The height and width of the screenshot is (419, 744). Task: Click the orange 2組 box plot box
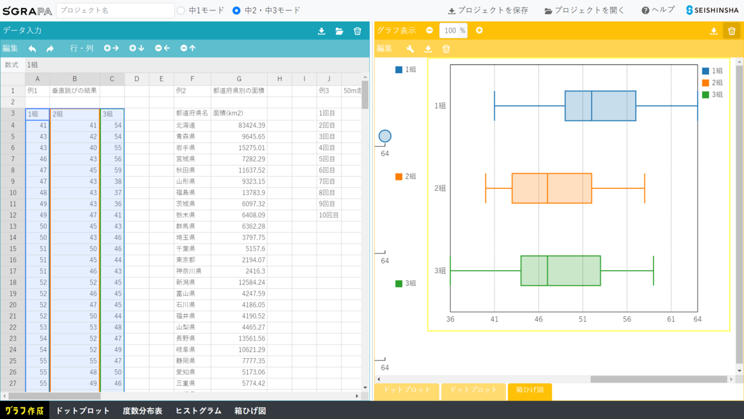(x=552, y=188)
